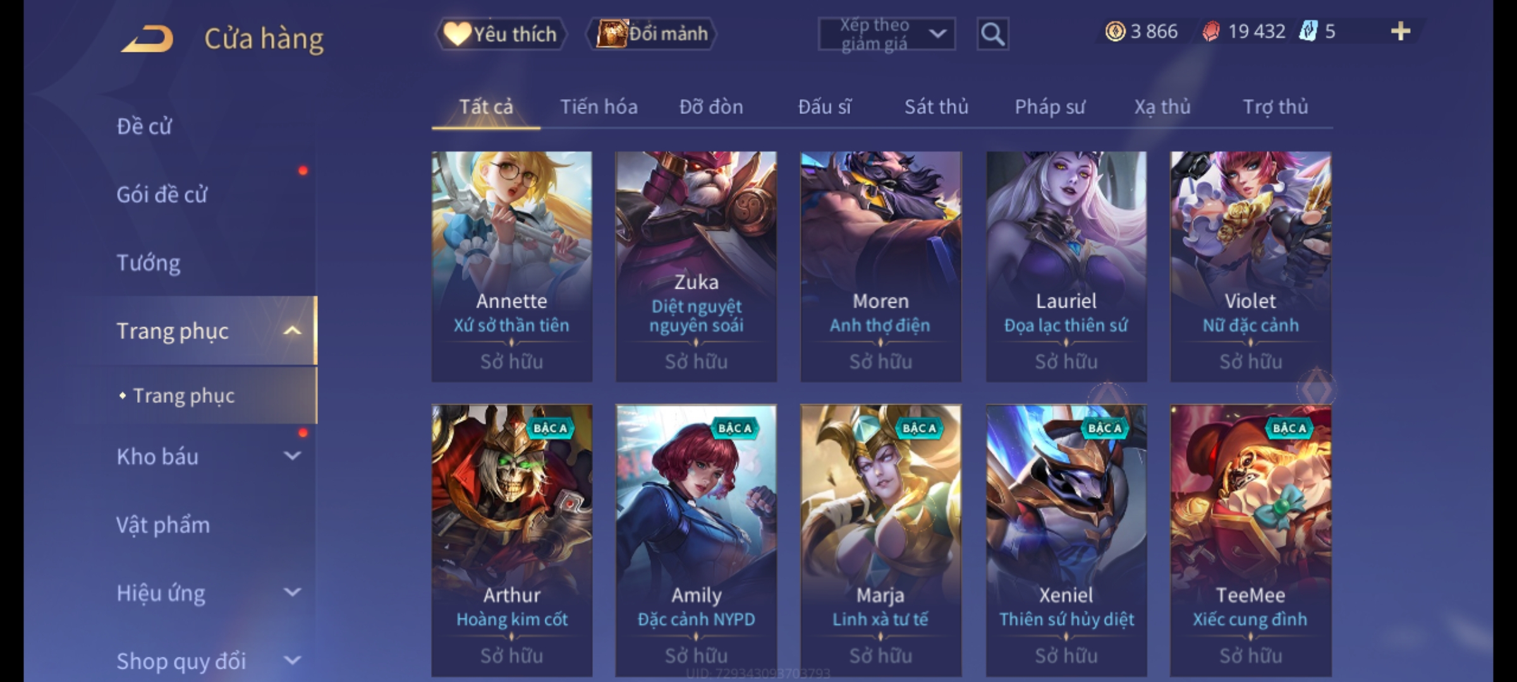Expand the Kho báu sidebar section
This screenshot has height=682, width=1517.
[x=292, y=456]
